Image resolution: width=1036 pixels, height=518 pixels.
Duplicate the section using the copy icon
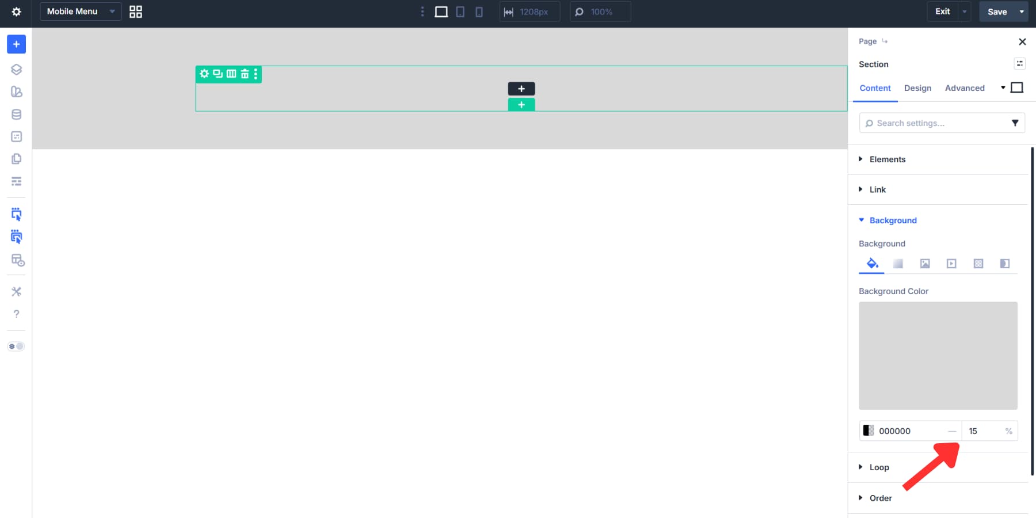pyautogui.click(x=218, y=74)
